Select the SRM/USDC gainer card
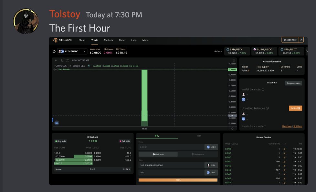The width and height of the screenshot is (316, 192). tap(237, 51)
